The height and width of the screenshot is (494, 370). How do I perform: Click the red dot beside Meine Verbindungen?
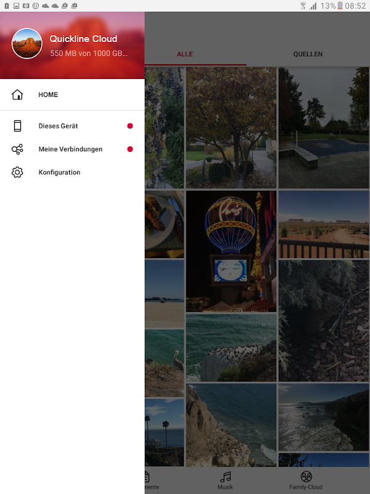[x=130, y=149]
